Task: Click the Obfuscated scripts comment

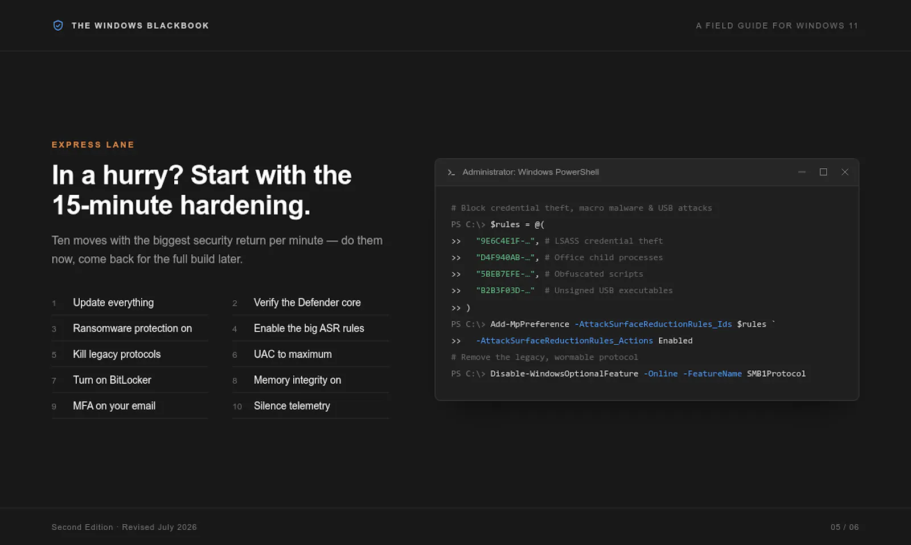Action: point(594,274)
